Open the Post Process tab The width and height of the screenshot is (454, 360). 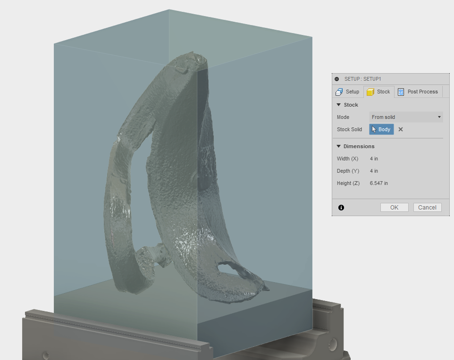tap(418, 92)
